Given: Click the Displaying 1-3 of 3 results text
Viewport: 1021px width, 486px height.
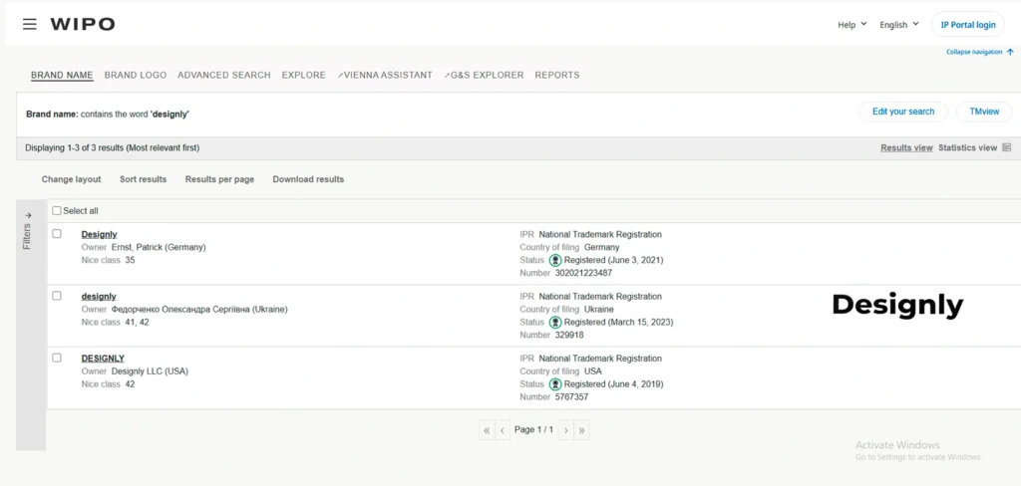Looking at the screenshot, I should pos(112,147).
